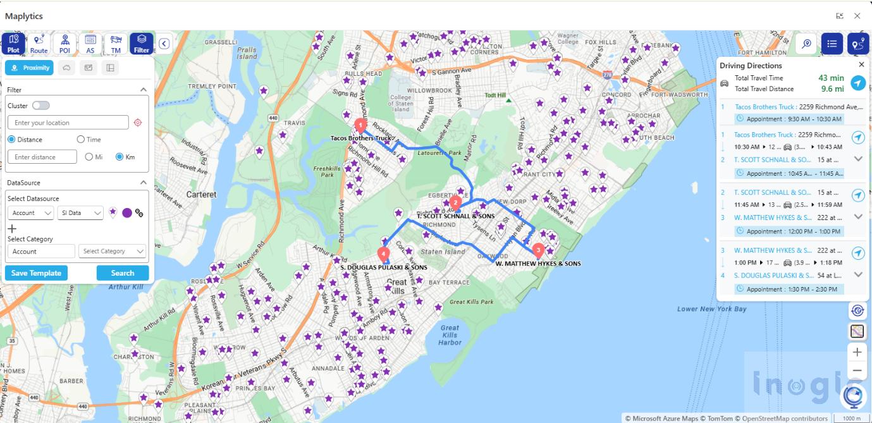
Task: Open the TM territory management tool
Action: (x=116, y=44)
